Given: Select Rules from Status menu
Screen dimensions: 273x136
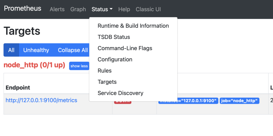Looking at the screenshot, I should 133,71.
